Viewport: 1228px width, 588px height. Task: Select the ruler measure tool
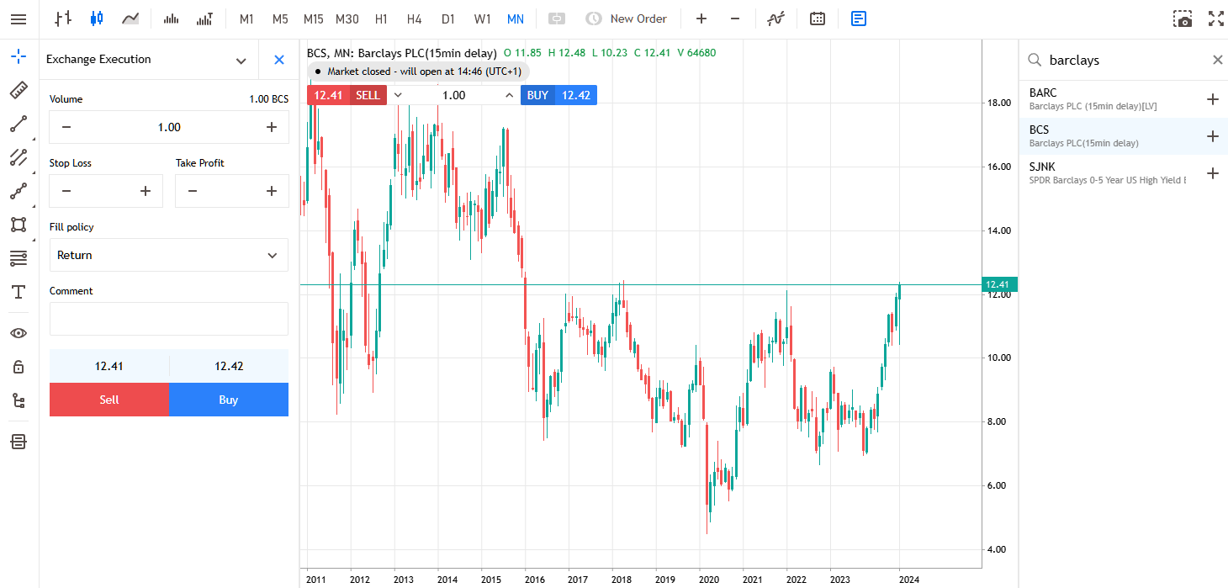19,90
